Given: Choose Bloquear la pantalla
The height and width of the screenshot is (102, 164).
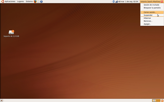Looking at the screenshot, I should [152, 8].
